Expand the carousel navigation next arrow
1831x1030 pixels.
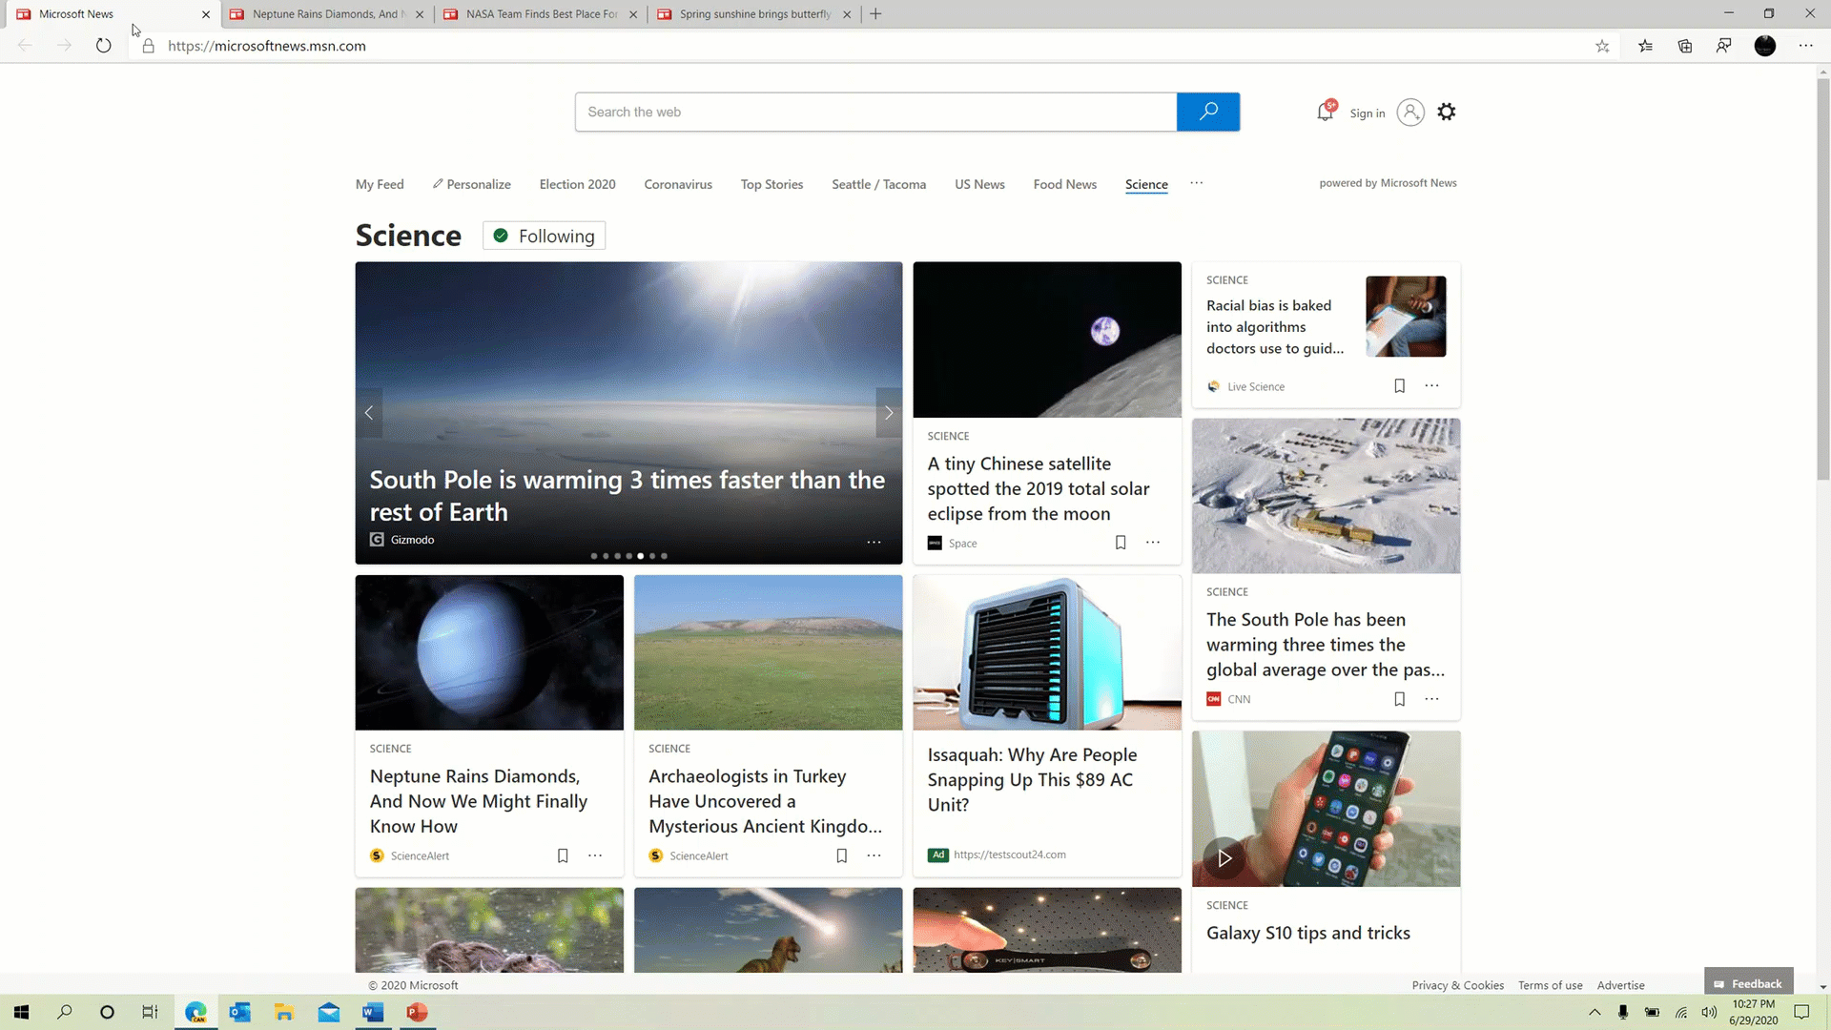pos(889,413)
